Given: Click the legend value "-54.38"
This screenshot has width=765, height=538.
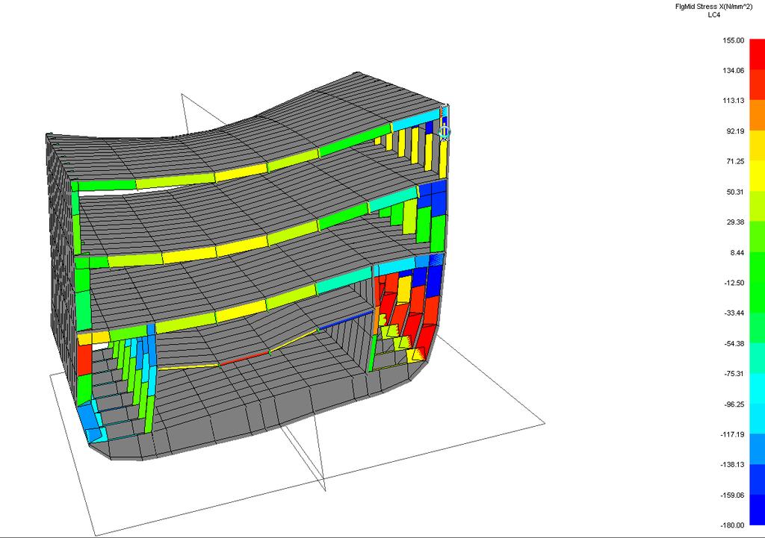Looking at the screenshot, I should 734,343.
